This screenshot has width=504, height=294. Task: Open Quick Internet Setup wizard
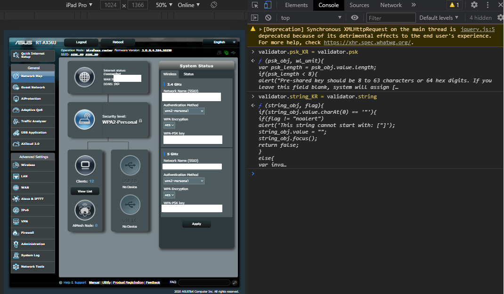33,55
